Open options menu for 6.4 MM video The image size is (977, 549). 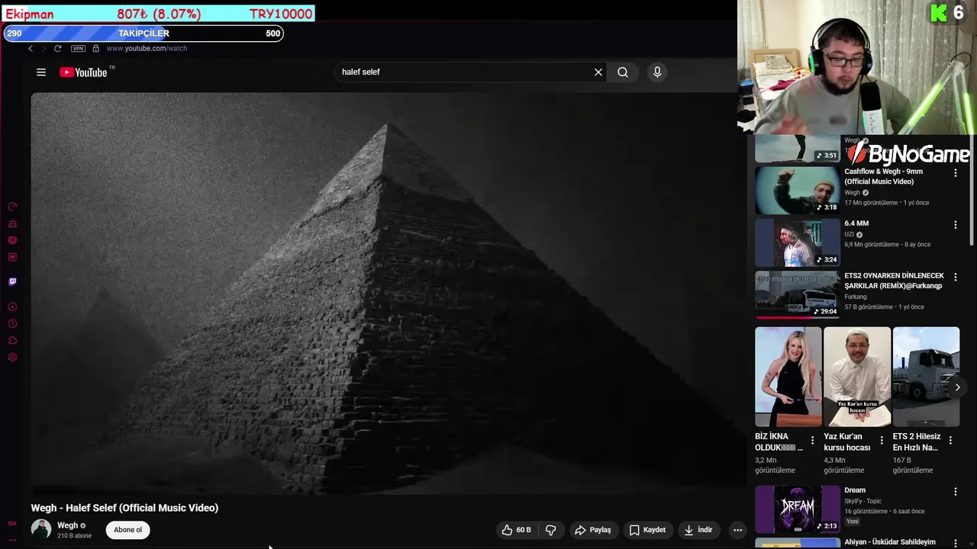point(955,225)
